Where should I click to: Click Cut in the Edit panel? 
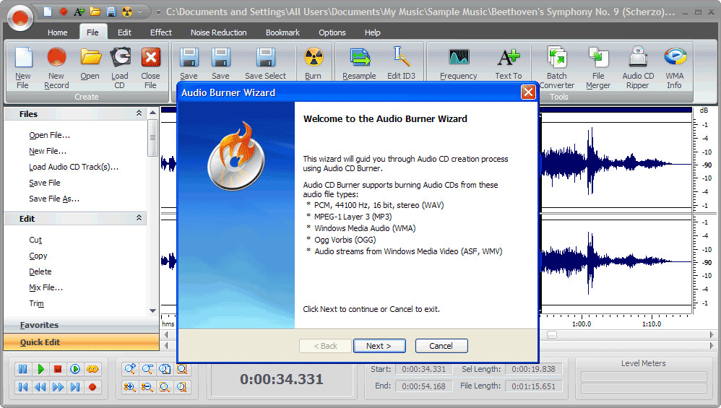(35, 240)
